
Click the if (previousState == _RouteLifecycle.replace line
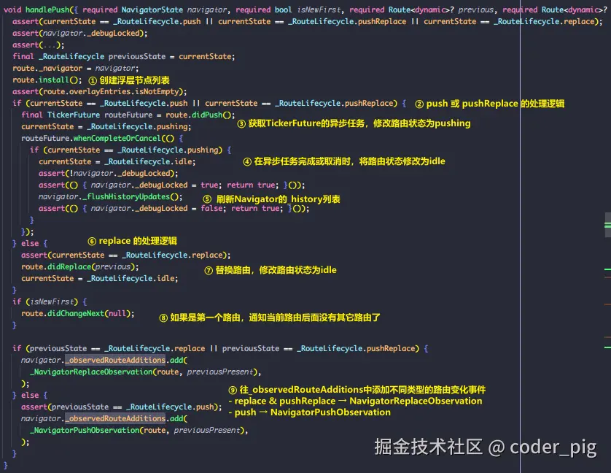click(220, 348)
